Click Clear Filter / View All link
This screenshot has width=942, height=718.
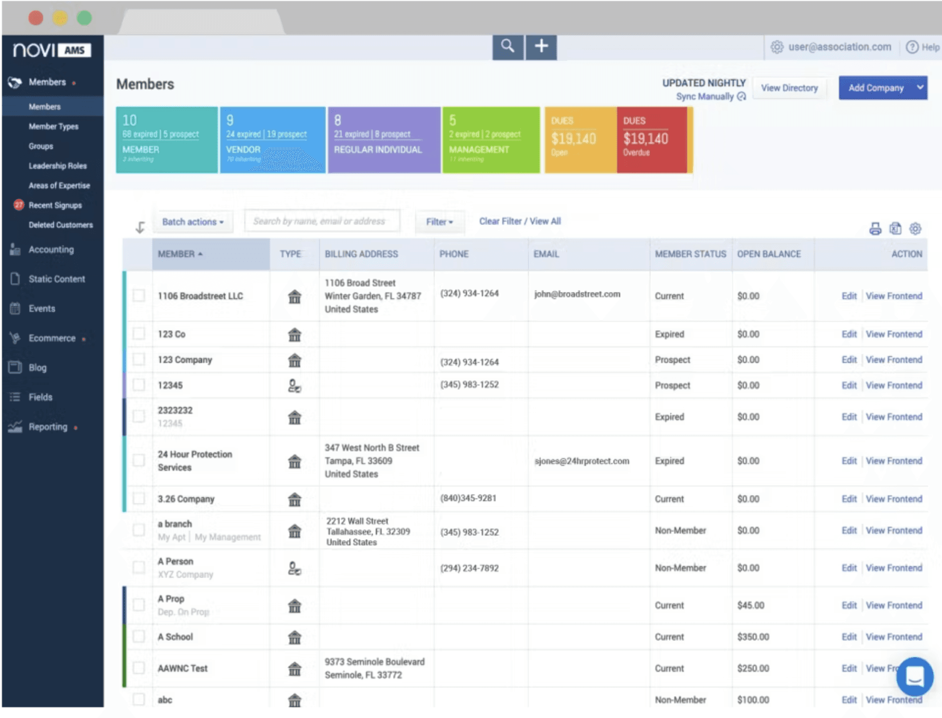(x=520, y=221)
